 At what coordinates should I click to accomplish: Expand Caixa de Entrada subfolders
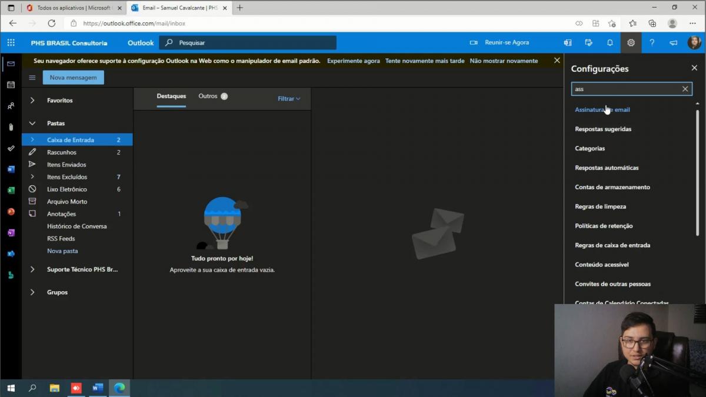[32, 140]
